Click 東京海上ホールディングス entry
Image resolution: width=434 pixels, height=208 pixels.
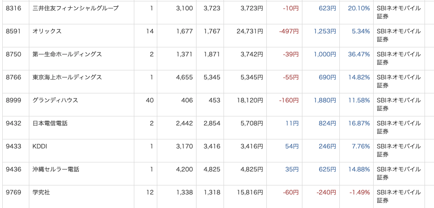67,77
